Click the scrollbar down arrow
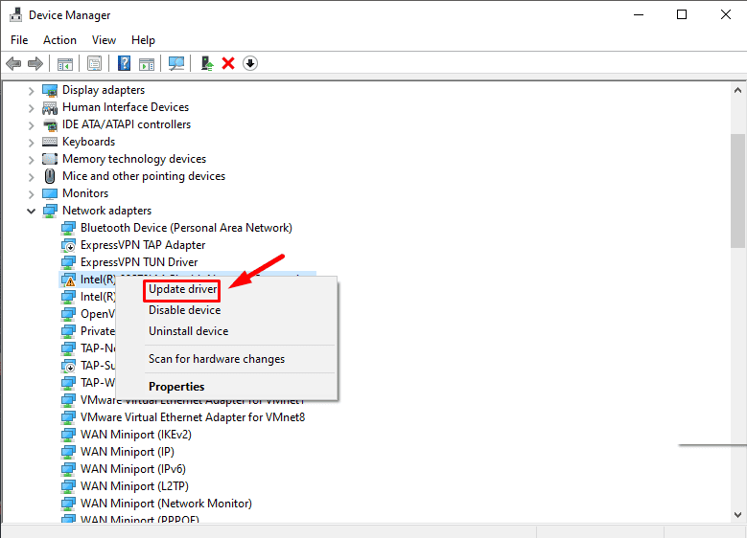Image resolution: width=747 pixels, height=538 pixels. tap(737, 515)
